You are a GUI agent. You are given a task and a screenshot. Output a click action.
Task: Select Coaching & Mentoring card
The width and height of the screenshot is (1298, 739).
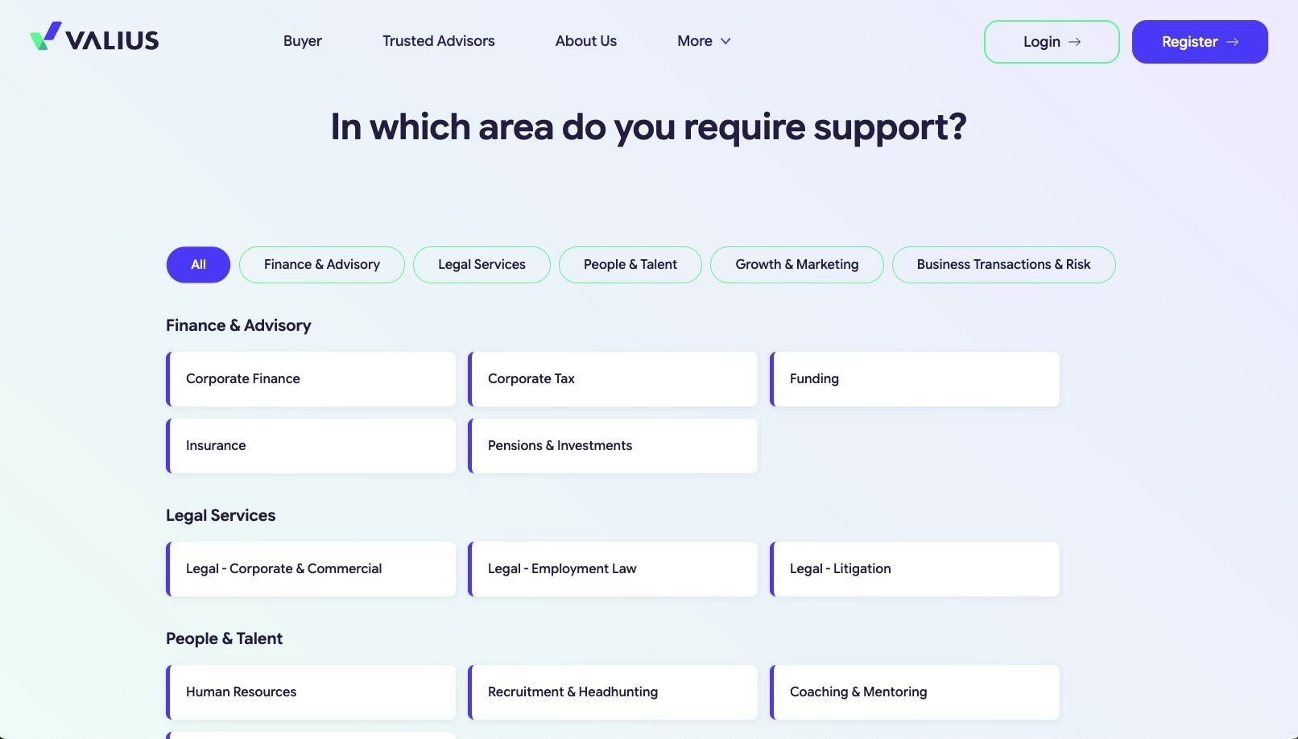tap(915, 692)
